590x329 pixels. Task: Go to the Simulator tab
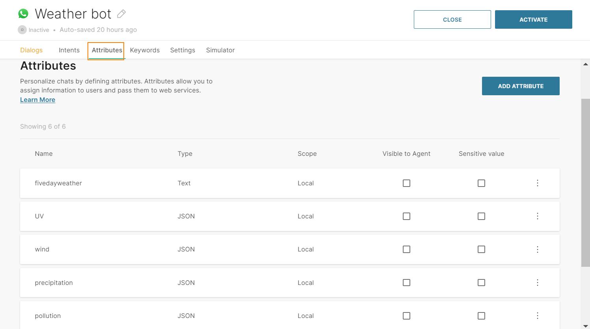[220, 50]
